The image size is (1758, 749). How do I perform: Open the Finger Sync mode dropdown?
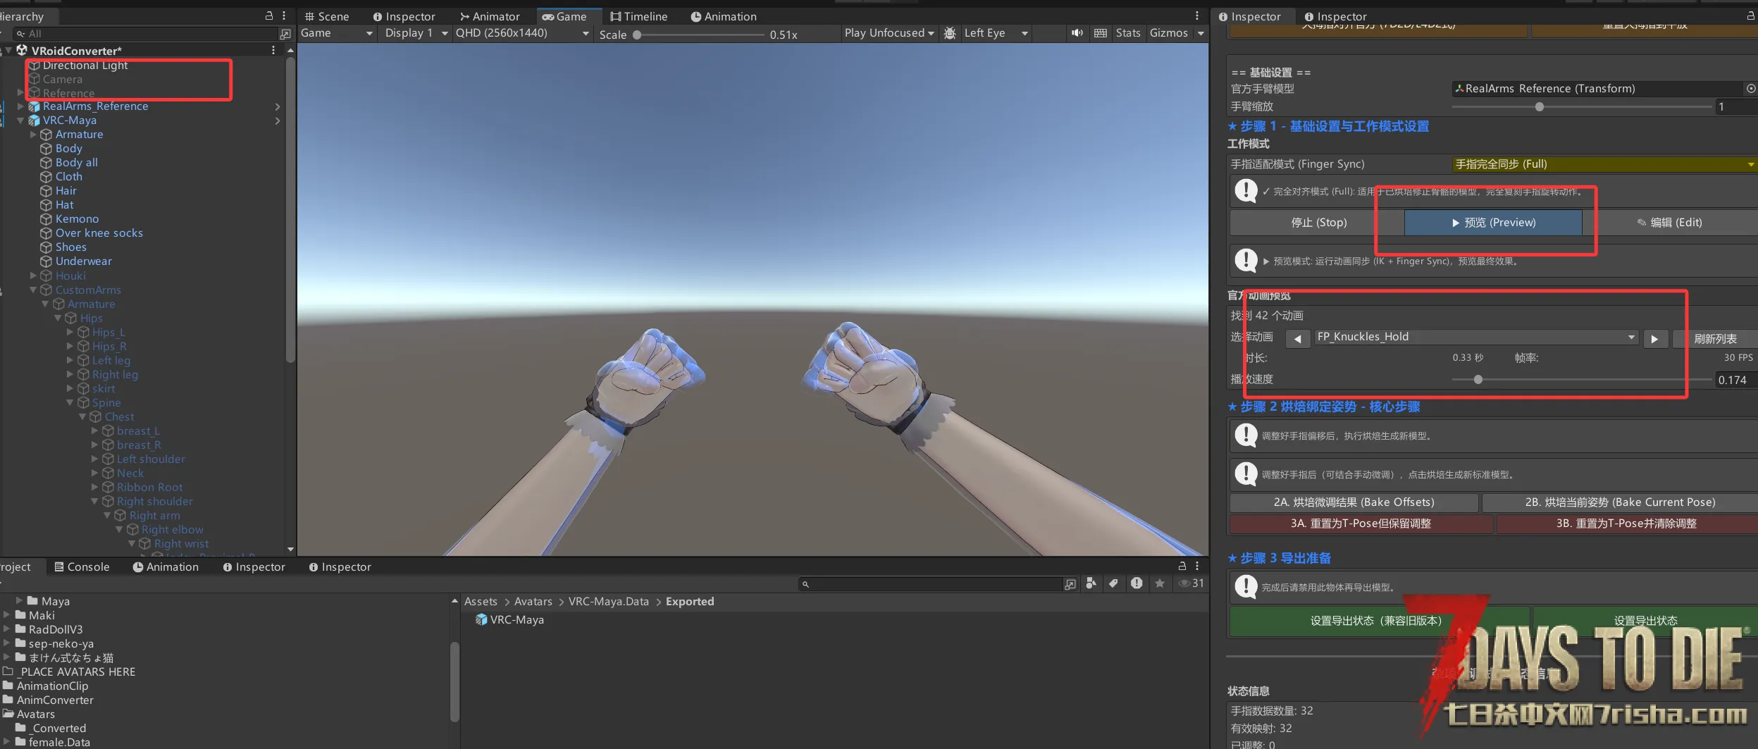click(x=1603, y=164)
